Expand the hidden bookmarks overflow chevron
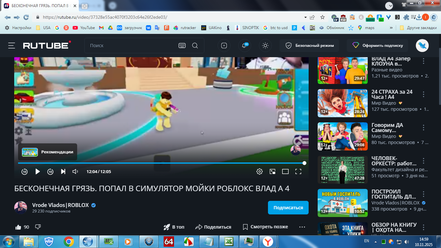Image resolution: width=441 pixels, height=248 pixels. [x=391, y=28]
